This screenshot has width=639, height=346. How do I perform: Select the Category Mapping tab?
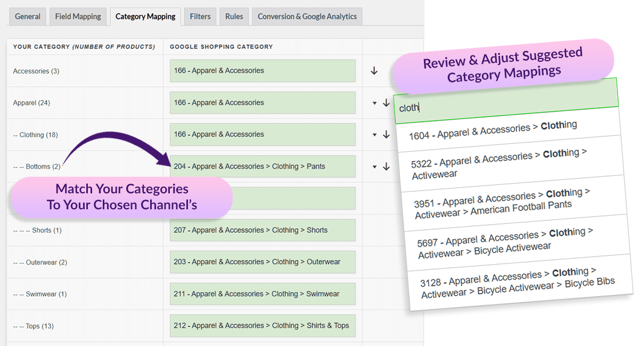[x=145, y=17]
